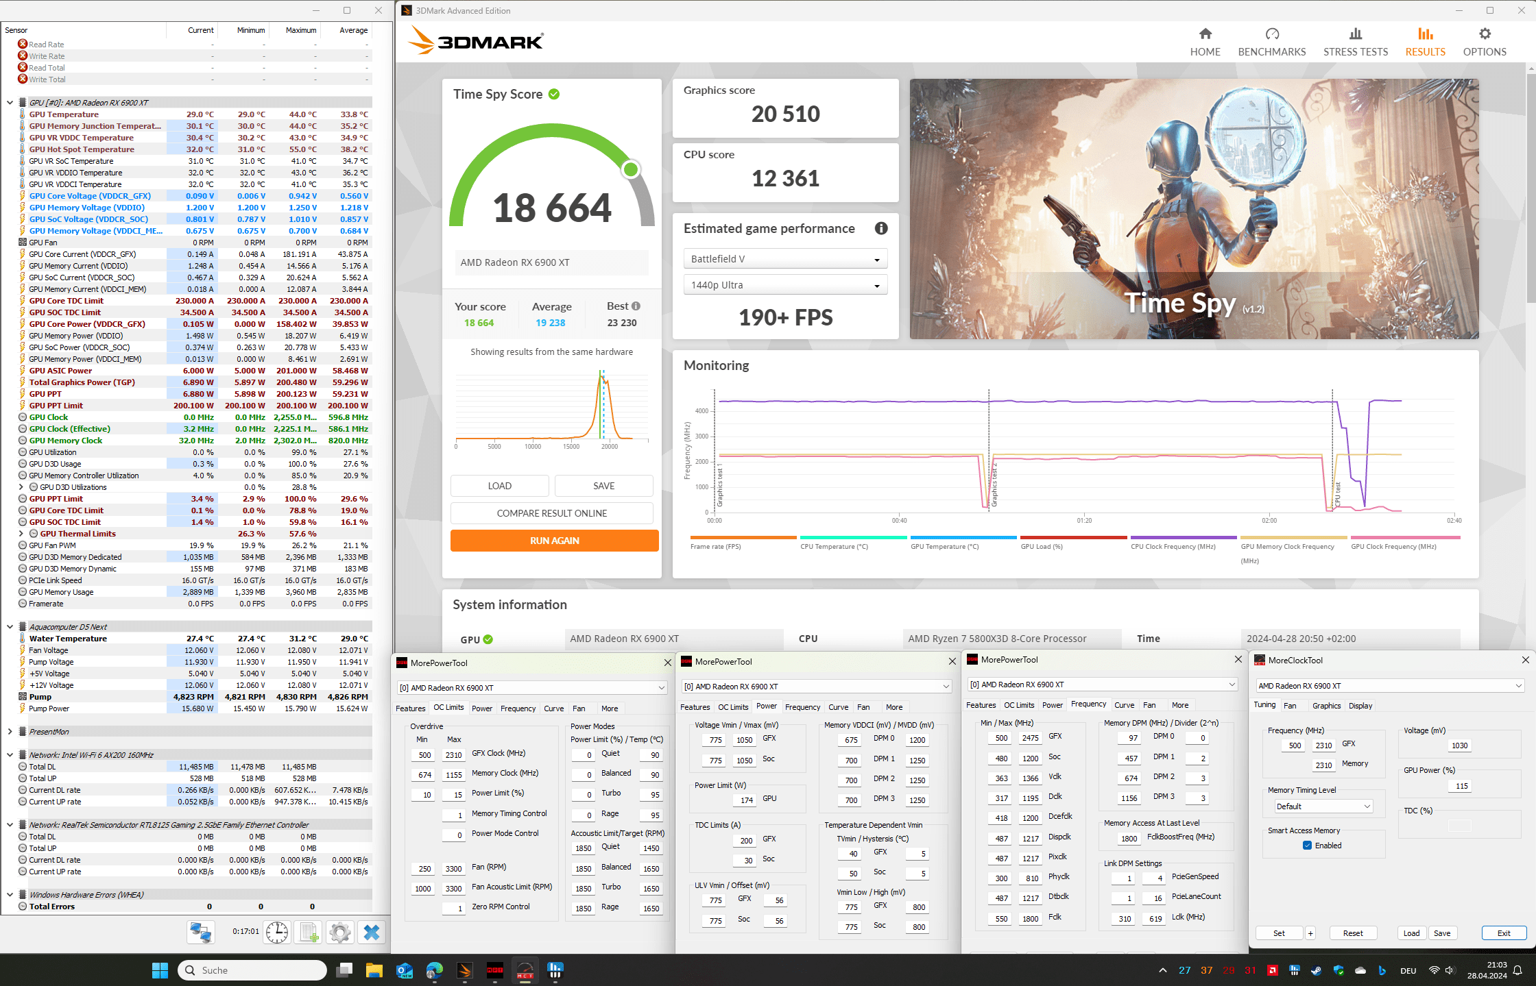Expand the GPU D3D Utilizations row
Screen dimensions: 1536x986
click(x=21, y=487)
